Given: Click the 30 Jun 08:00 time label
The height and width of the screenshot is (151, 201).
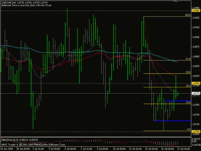Looking at the screenshot, I should [x=23, y=149].
